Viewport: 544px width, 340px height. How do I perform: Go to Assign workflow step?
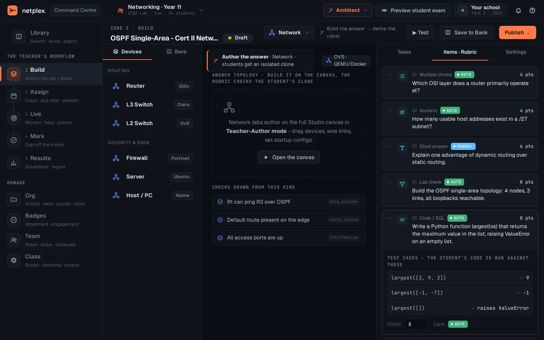coord(51,96)
